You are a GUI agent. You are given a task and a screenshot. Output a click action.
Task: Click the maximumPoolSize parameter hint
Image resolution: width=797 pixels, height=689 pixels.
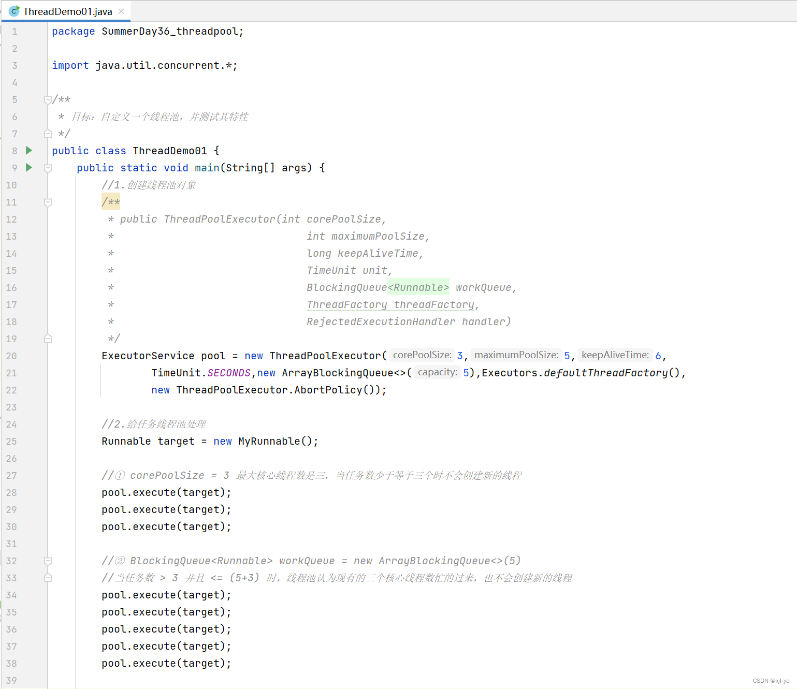[x=516, y=355]
